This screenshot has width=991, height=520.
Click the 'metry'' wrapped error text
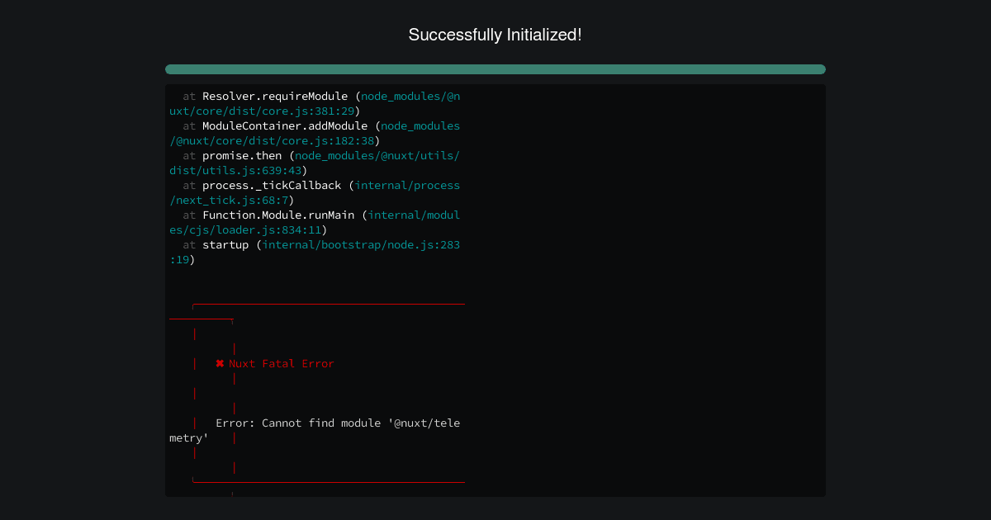189,438
